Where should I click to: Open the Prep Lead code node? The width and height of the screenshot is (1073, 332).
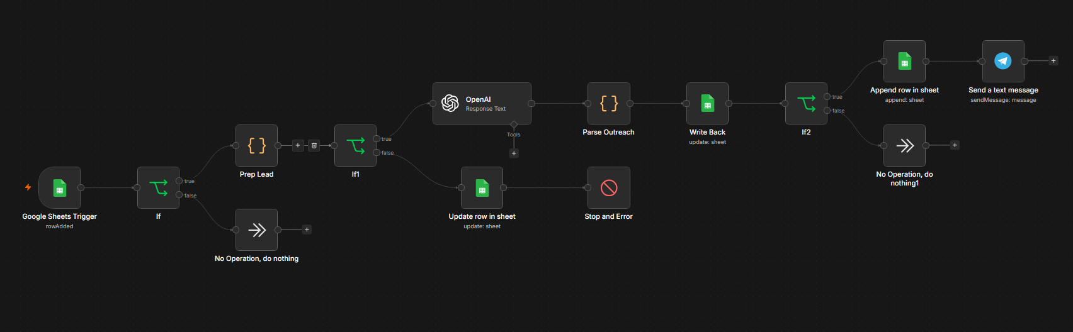(256, 145)
